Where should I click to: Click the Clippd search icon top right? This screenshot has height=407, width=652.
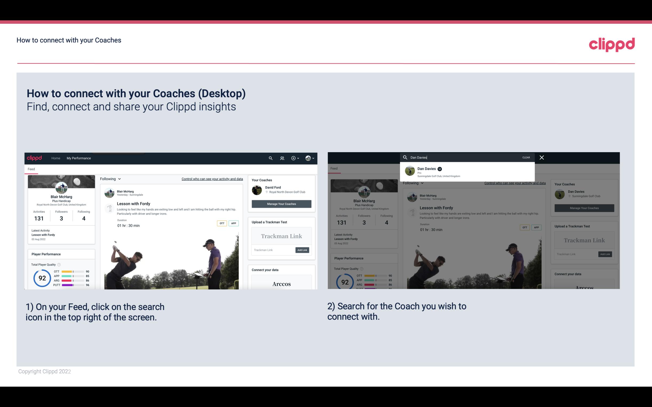point(270,158)
